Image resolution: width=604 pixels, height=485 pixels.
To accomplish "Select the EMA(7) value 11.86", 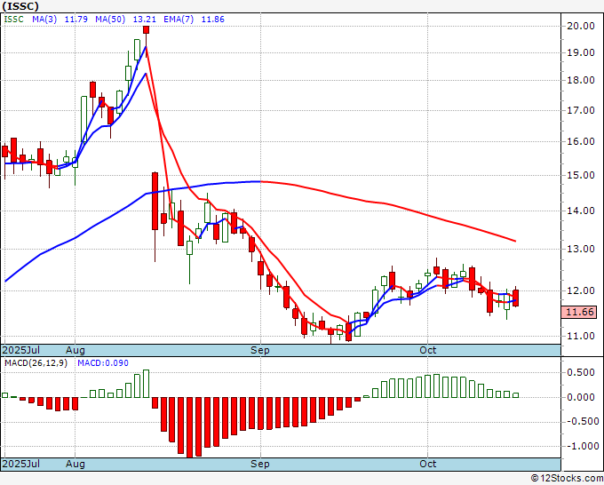I will [x=212, y=20].
